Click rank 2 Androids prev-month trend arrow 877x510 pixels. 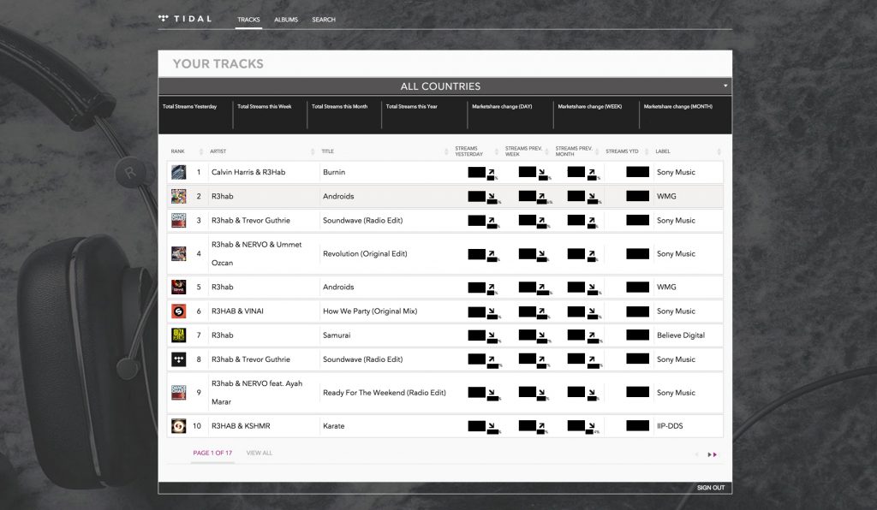[x=592, y=197]
